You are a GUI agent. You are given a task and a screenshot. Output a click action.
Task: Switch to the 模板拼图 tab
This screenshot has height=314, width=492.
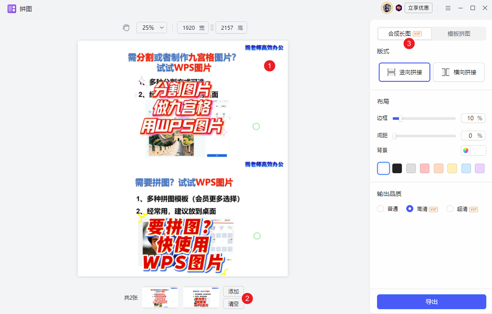(459, 34)
